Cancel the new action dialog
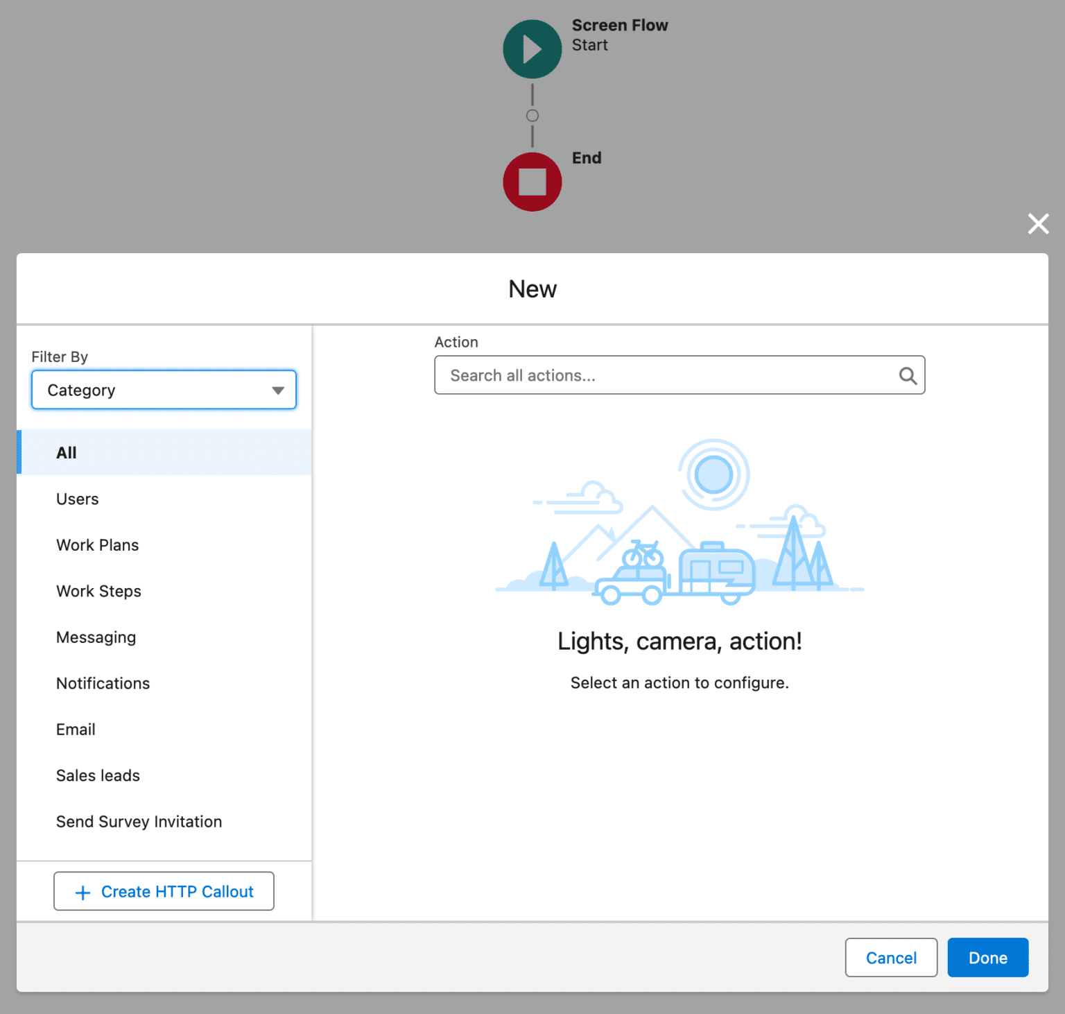1065x1014 pixels. pyautogui.click(x=891, y=957)
